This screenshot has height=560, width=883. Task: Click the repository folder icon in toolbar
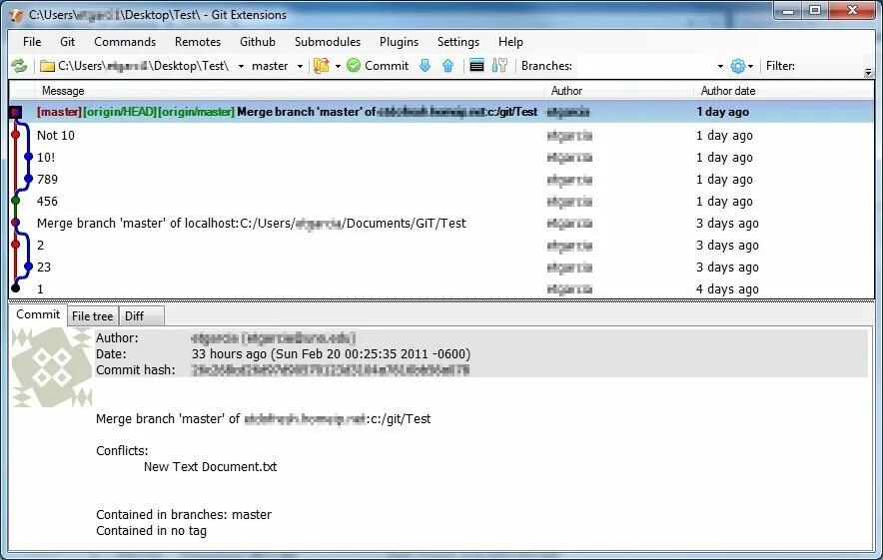(47, 66)
